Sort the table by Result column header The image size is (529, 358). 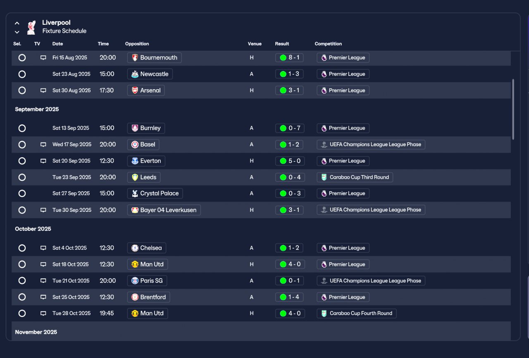[282, 44]
